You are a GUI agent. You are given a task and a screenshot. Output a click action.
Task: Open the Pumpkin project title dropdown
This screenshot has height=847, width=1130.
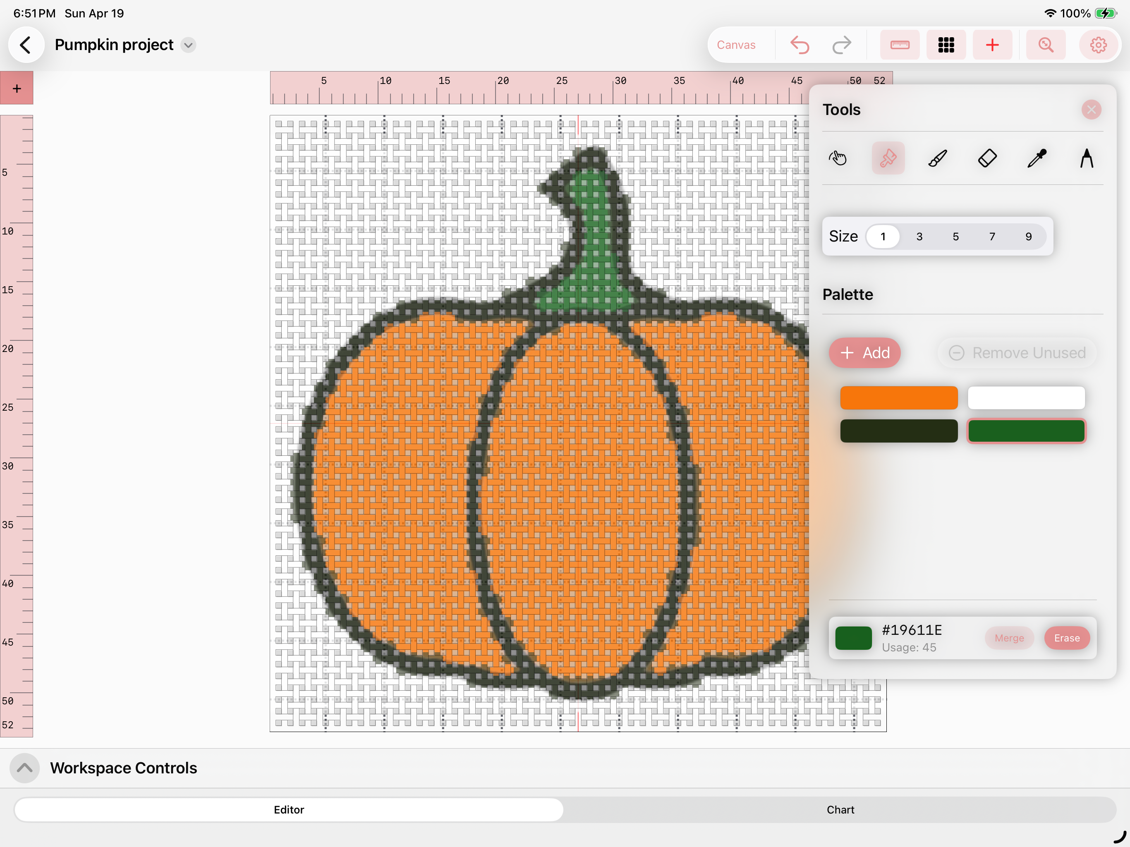pos(189,45)
